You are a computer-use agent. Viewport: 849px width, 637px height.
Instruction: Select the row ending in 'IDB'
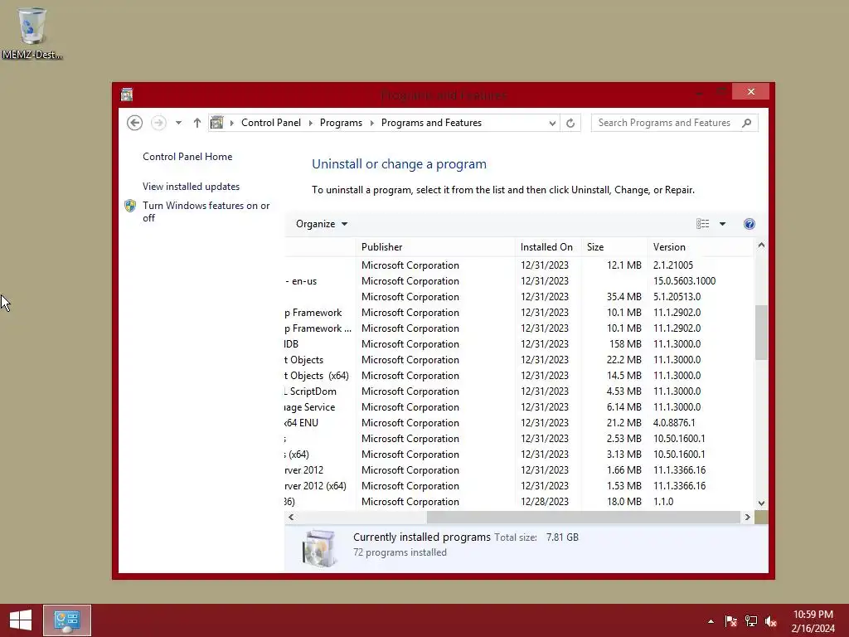click(x=519, y=344)
